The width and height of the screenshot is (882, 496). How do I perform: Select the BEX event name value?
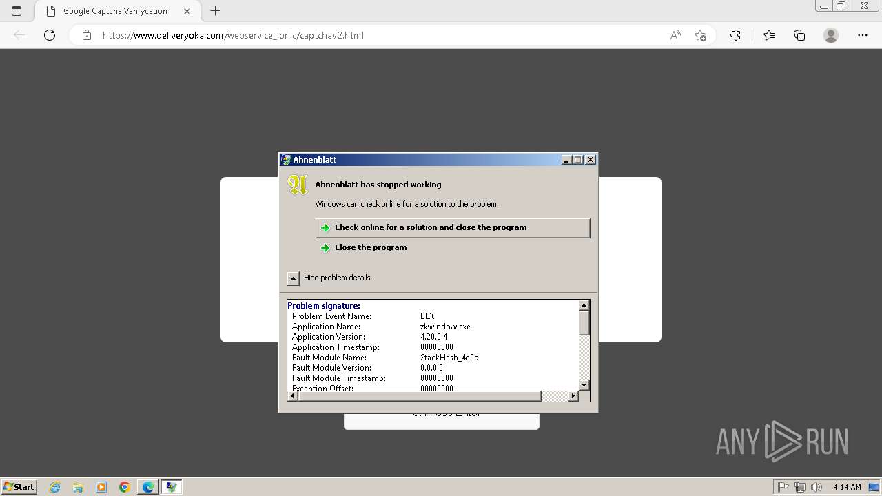(427, 316)
